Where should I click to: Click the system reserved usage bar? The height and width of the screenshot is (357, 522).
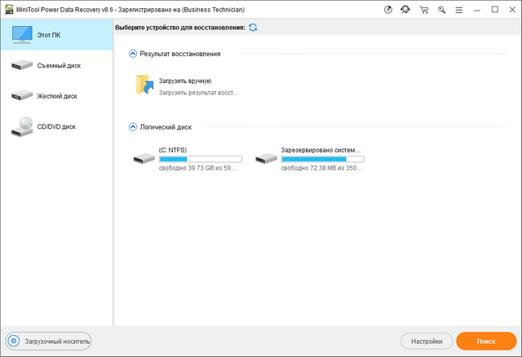(x=322, y=159)
